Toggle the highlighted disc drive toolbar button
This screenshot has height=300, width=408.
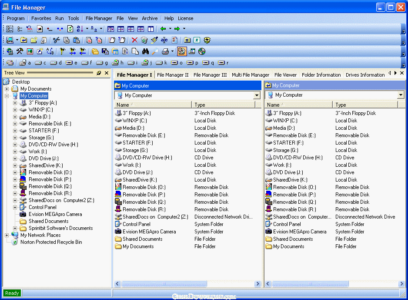pos(182,51)
